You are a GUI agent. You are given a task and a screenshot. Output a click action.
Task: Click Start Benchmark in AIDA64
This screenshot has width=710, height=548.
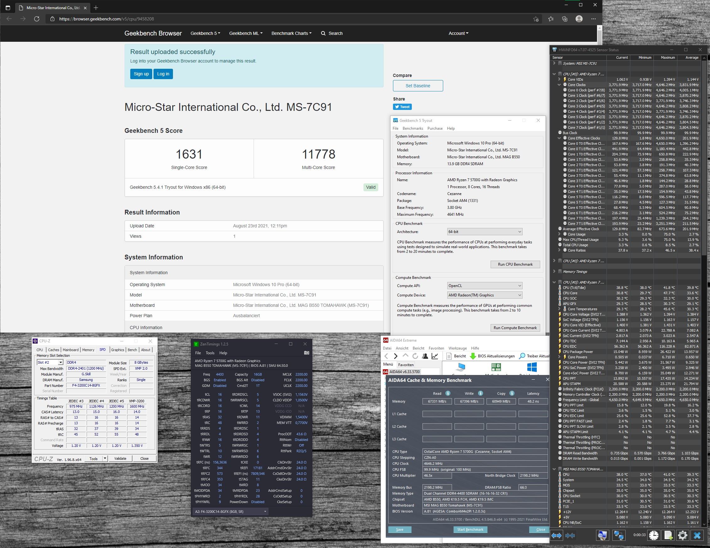click(x=470, y=529)
